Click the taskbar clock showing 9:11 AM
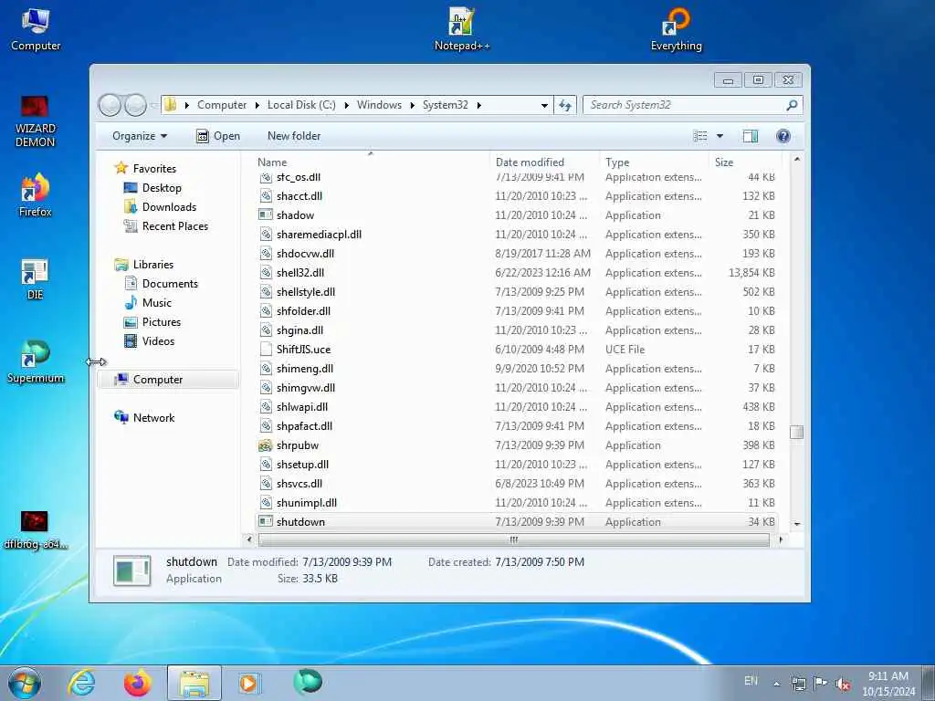Viewport: 935px width, 701px height. (x=888, y=684)
